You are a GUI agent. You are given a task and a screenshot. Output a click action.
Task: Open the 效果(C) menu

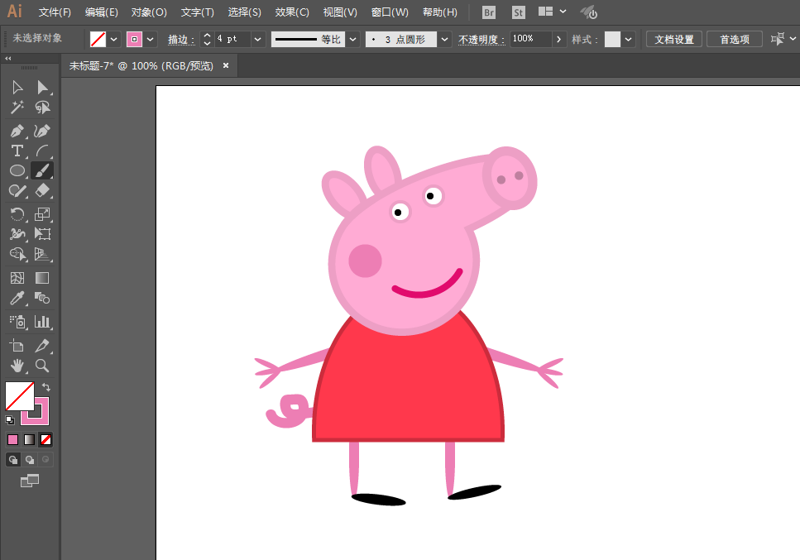pos(292,12)
